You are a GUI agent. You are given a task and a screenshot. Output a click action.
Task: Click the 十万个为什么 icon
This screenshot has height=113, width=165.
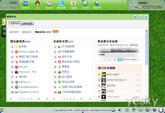click(x=104, y=97)
